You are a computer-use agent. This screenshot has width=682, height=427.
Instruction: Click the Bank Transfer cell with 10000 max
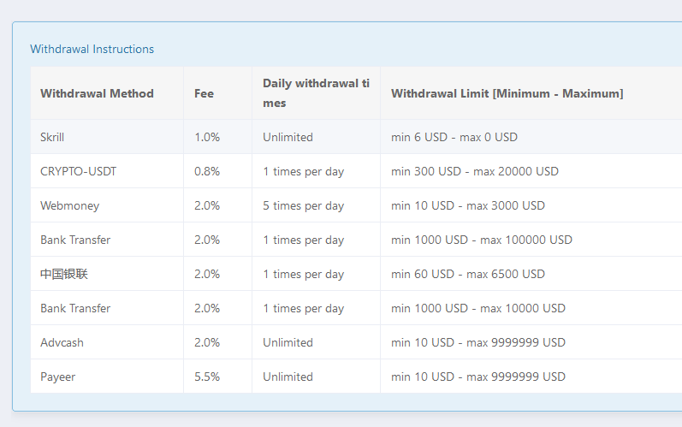coord(107,308)
